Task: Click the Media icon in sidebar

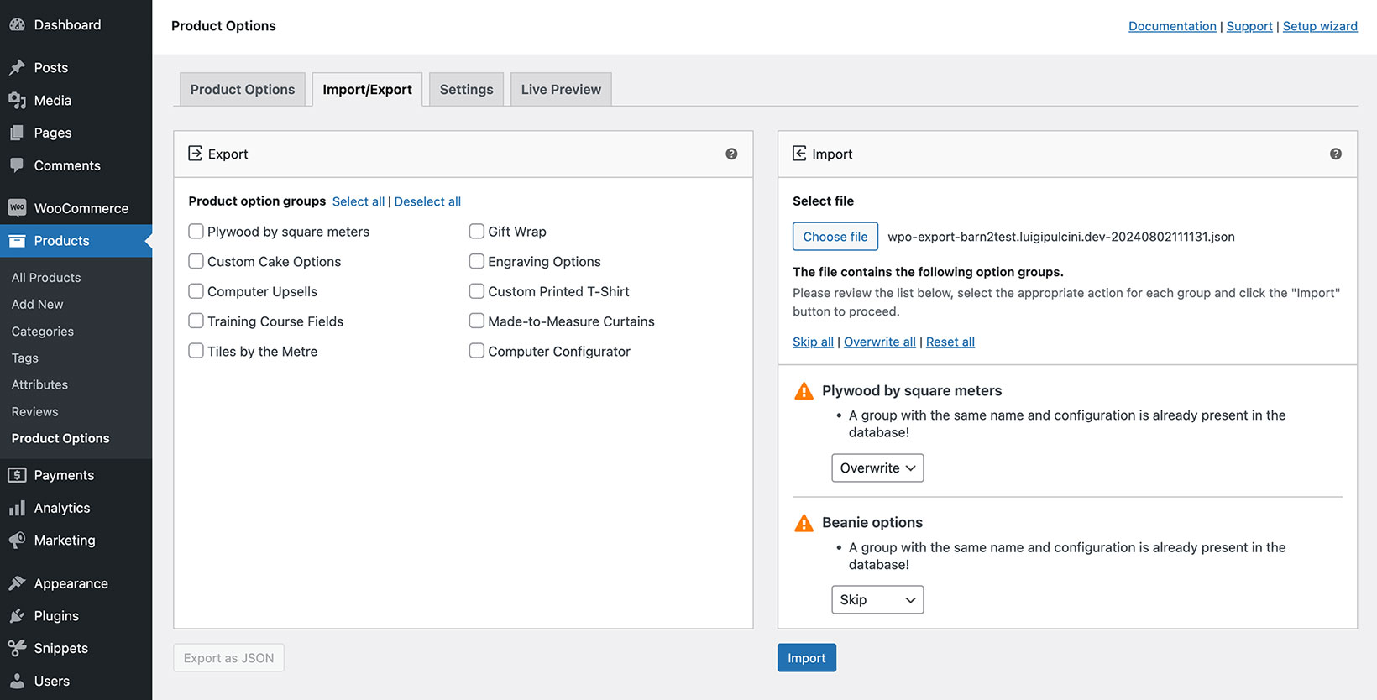Action: (x=17, y=100)
